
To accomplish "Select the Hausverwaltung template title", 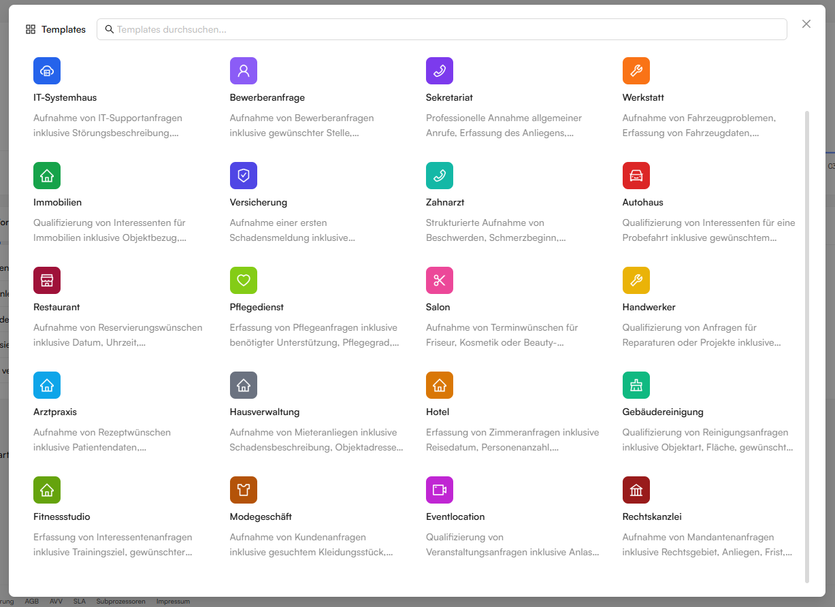I will click(x=265, y=412).
